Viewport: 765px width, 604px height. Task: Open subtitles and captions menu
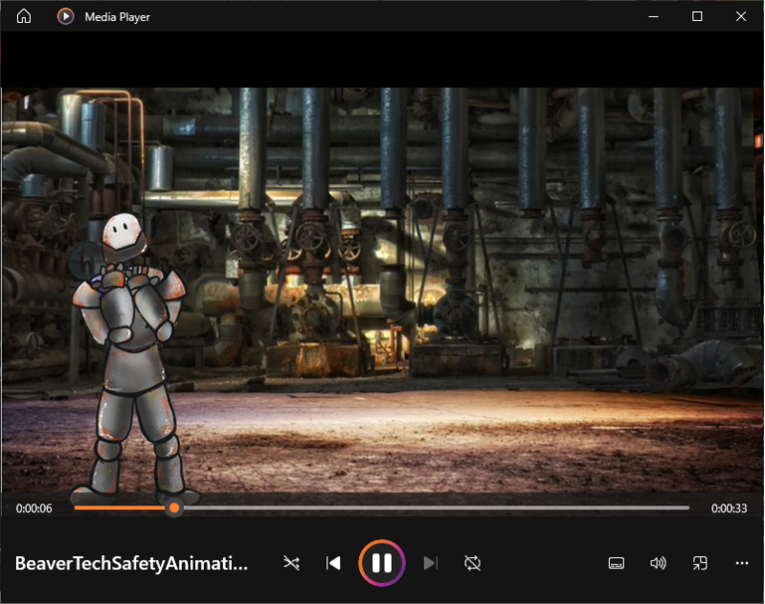point(617,563)
